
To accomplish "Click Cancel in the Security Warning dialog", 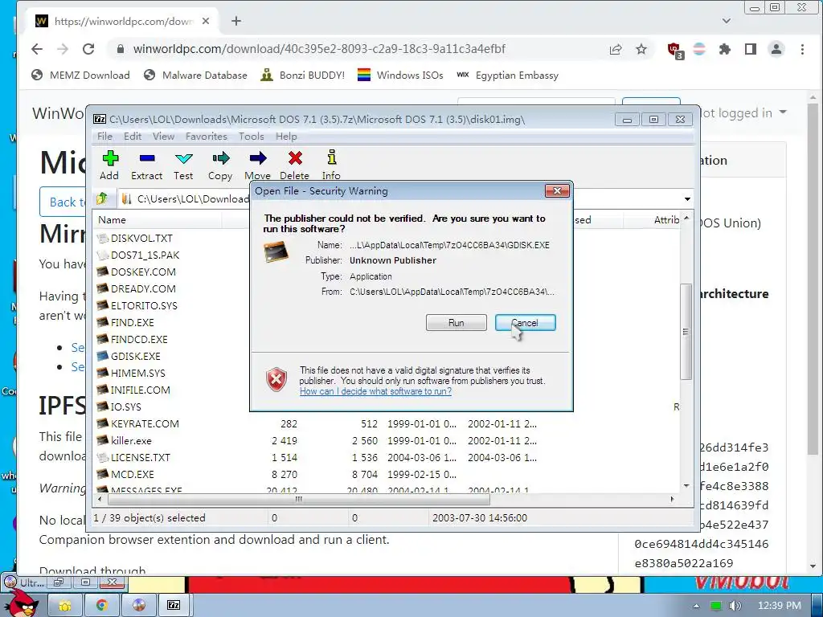I will coord(525,323).
